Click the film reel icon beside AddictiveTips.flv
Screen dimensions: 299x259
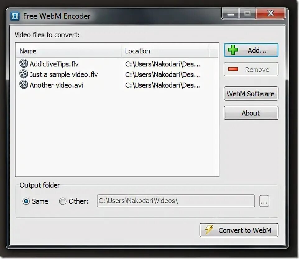click(x=24, y=63)
